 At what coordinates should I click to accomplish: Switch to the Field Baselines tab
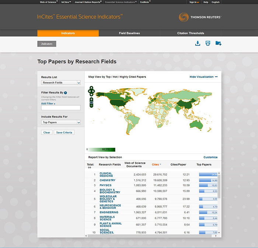(x=129, y=33)
